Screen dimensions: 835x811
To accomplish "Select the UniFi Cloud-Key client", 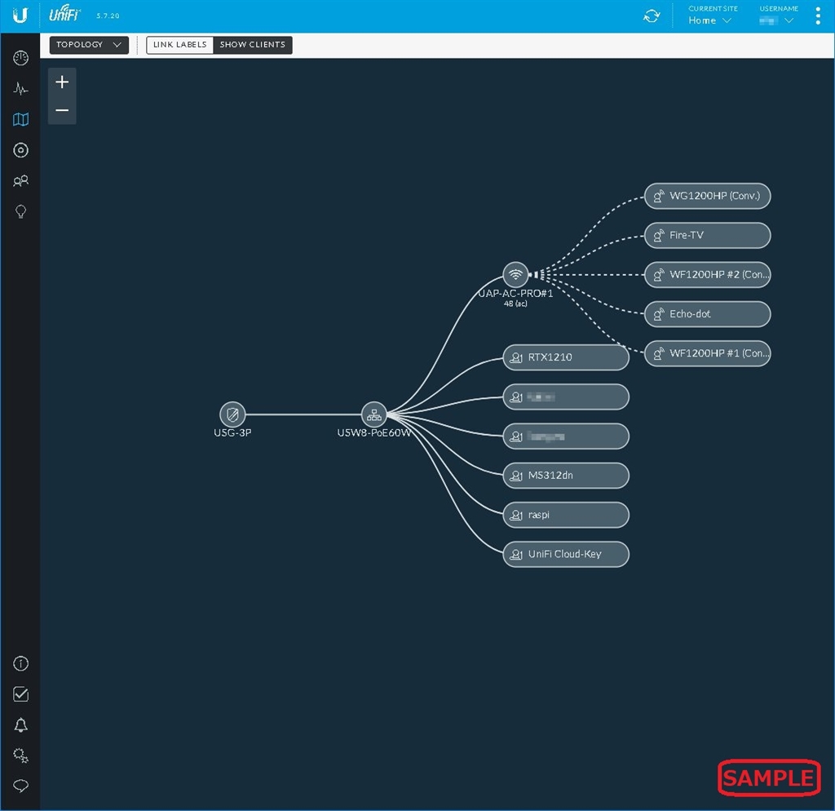I will point(566,554).
